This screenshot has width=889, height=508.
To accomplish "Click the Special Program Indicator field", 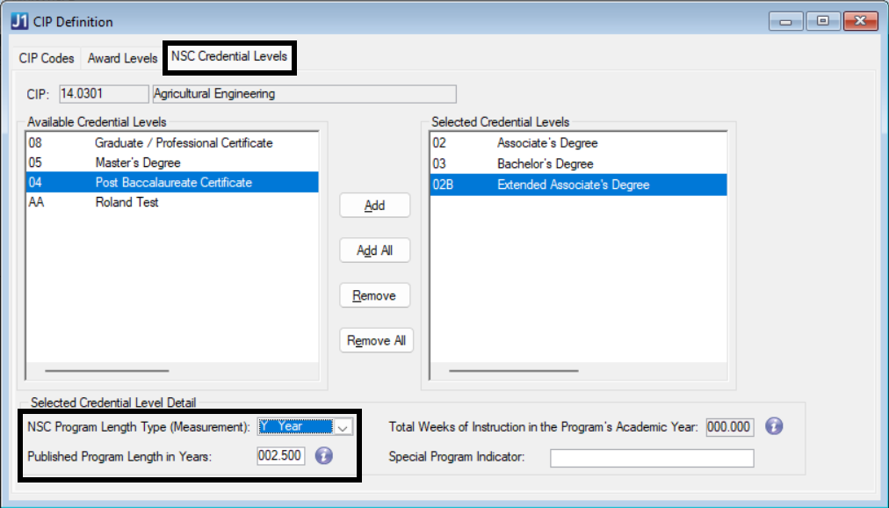I will 651,458.
